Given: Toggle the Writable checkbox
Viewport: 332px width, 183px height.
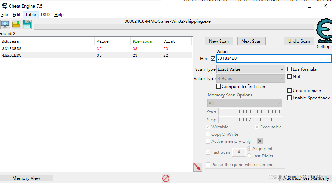Looking at the screenshot, I should [x=208, y=127].
